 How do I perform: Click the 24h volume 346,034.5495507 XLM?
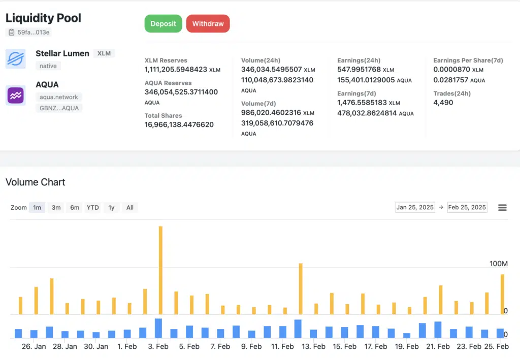tap(278, 69)
